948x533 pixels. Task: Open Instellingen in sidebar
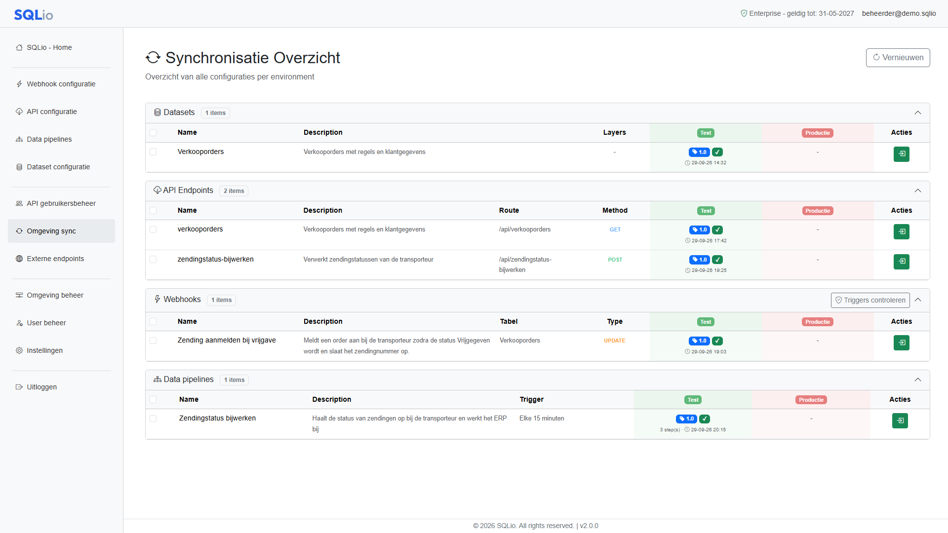point(61,350)
